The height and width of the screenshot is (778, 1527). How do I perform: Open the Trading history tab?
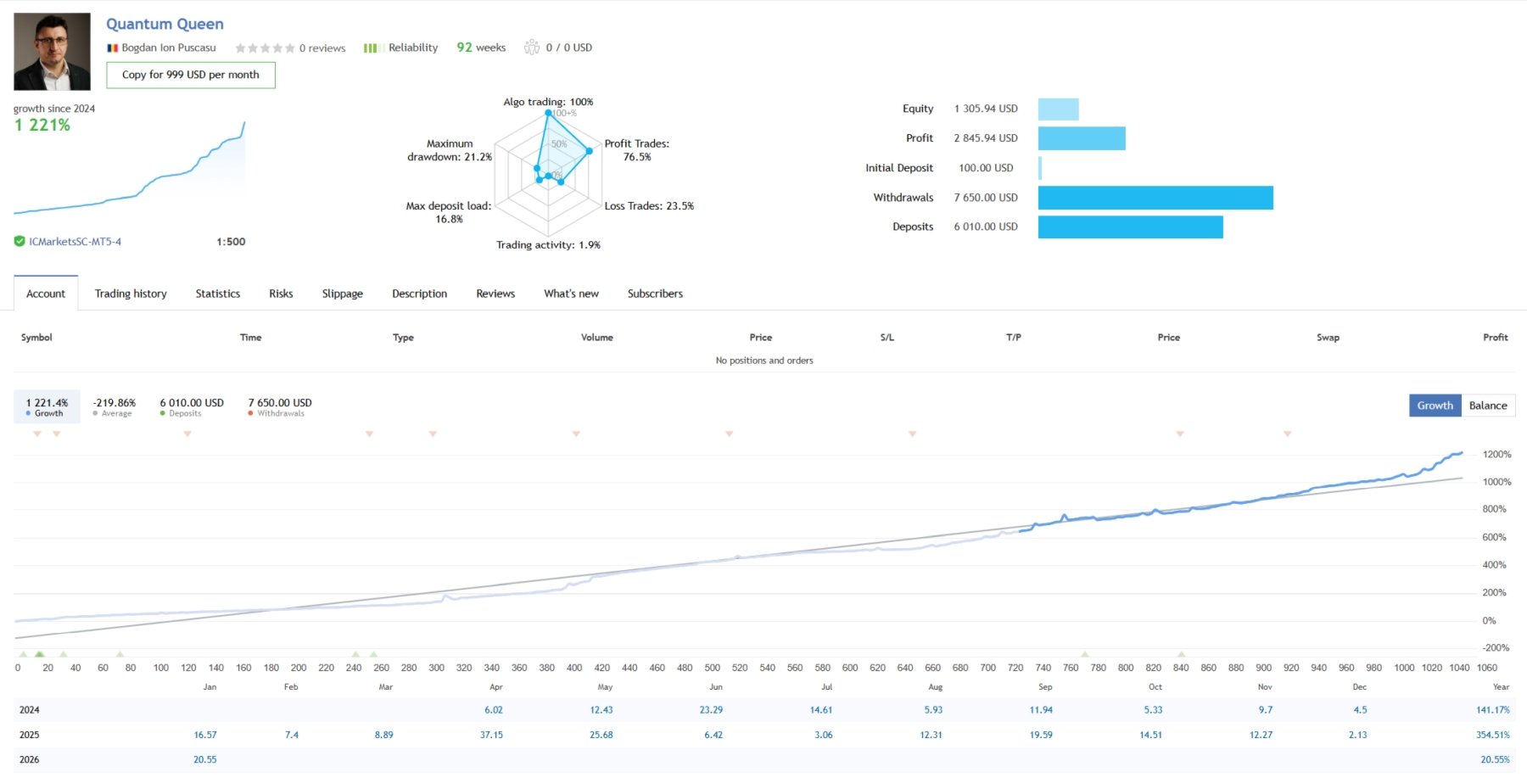131,294
